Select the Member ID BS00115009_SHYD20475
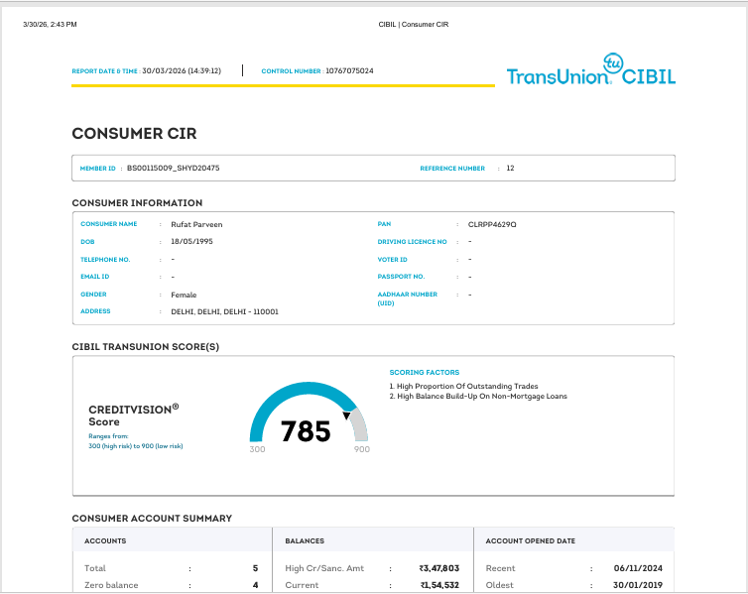748x594 pixels. (174, 168)
